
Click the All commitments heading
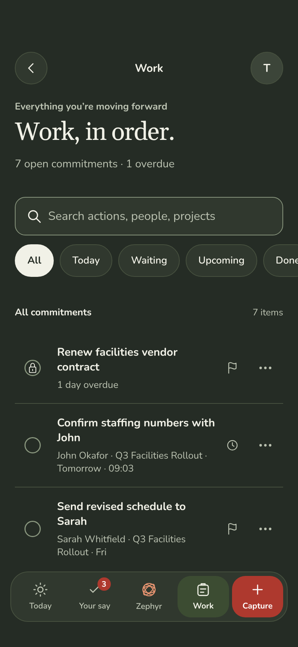click(x=53, y=312)
